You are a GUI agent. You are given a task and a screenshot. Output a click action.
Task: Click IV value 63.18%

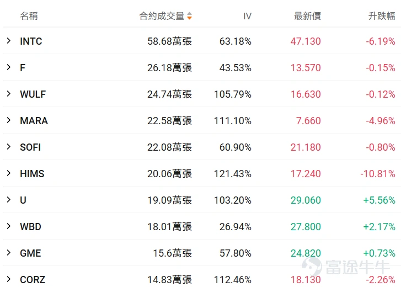[236, 41]
